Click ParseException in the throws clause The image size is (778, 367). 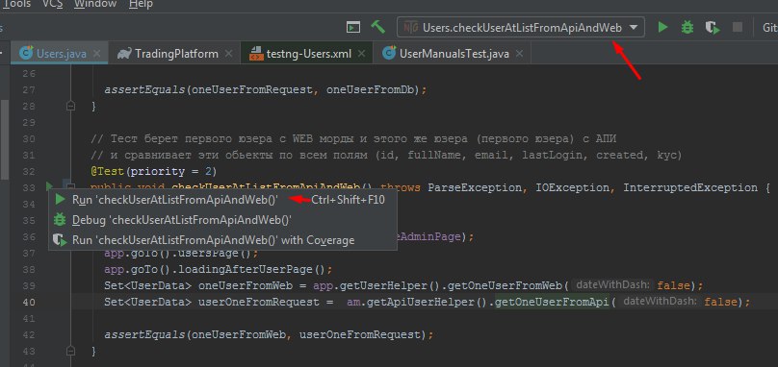pos(475,187)
